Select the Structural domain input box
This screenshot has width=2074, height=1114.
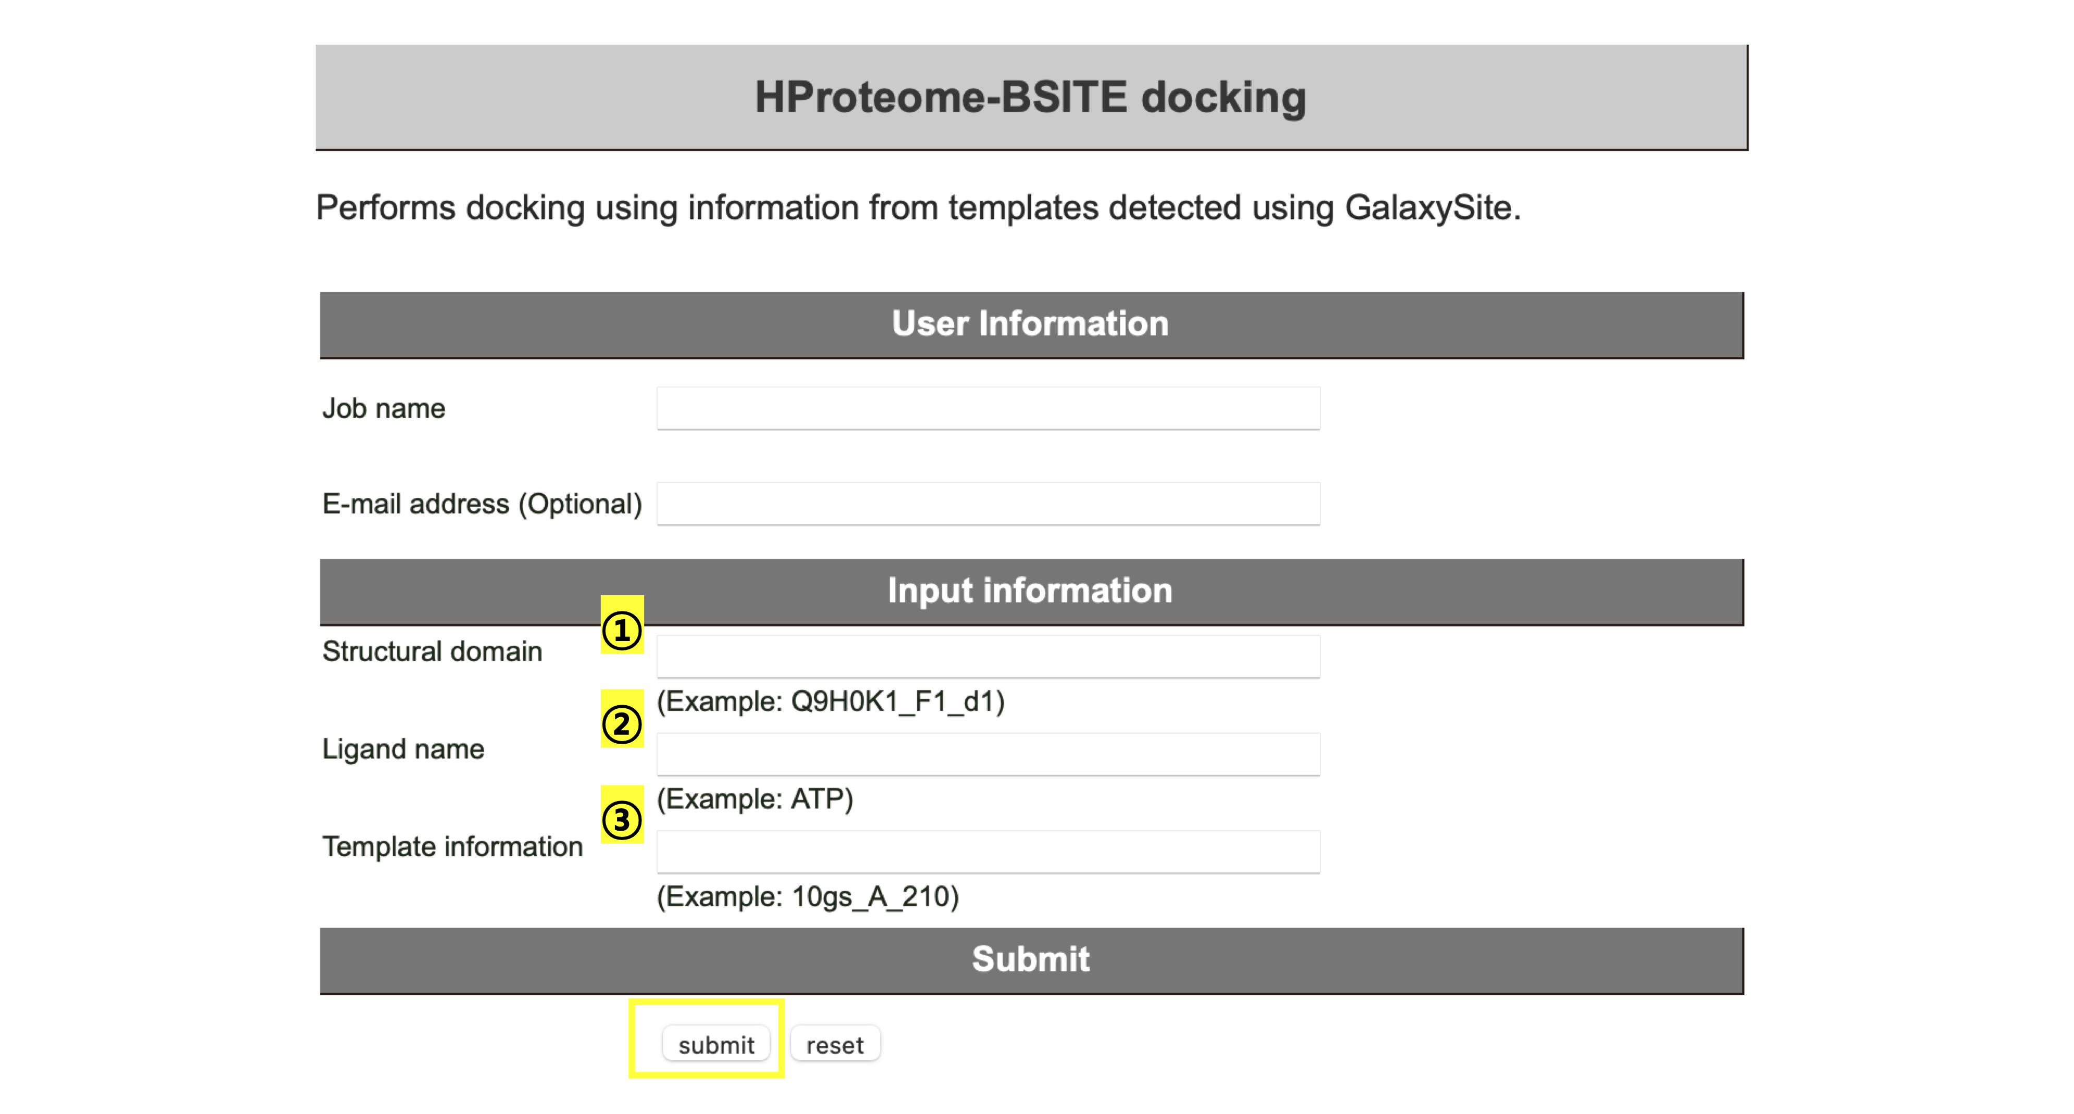pos(988,657)
